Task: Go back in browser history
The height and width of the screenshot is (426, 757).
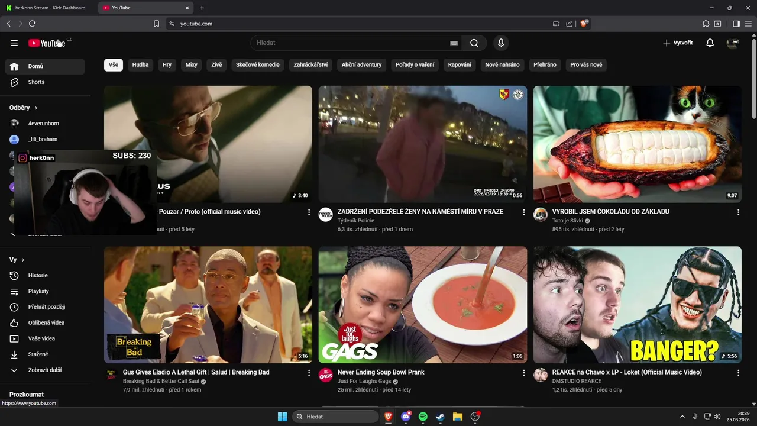Action: 8,24
